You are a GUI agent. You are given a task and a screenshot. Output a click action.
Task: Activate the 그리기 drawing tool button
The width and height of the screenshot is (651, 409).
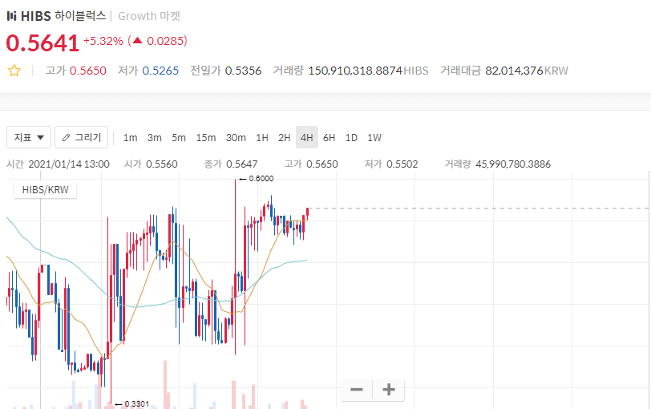click(x=82, y=137)
